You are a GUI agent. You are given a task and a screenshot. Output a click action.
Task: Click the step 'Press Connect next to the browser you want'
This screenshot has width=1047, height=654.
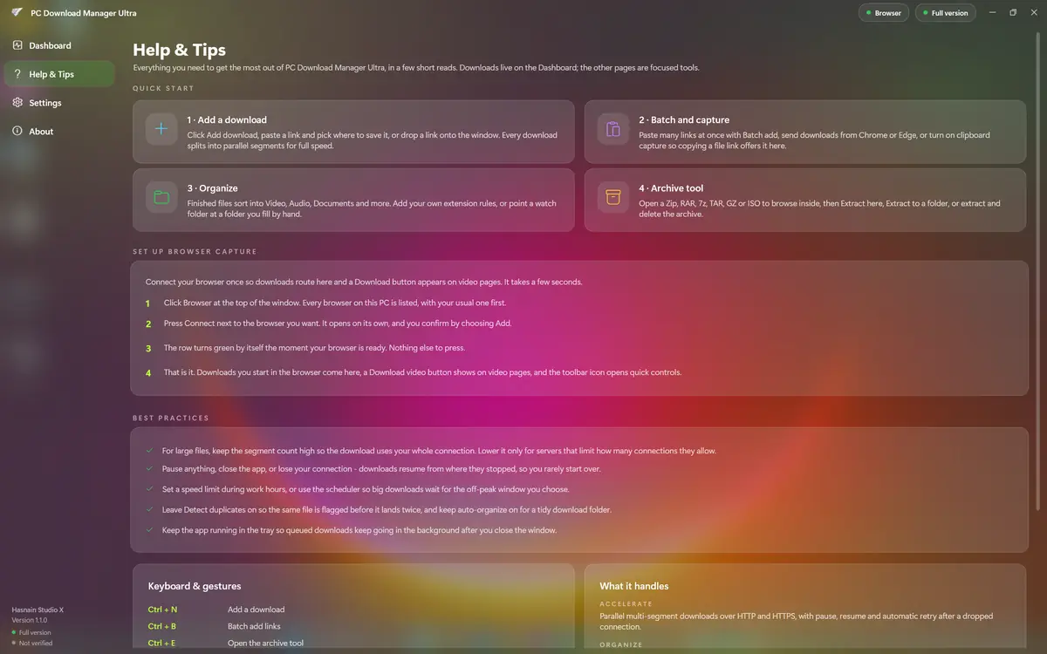click(337, 324)
